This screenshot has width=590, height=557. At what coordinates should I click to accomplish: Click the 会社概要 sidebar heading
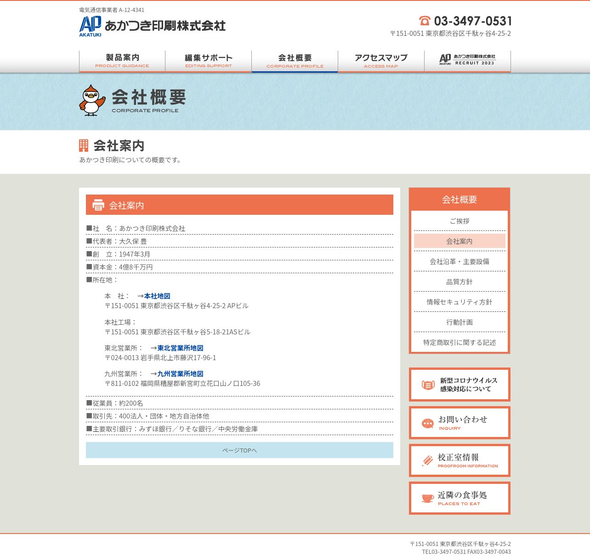click(x=460, y=199)
